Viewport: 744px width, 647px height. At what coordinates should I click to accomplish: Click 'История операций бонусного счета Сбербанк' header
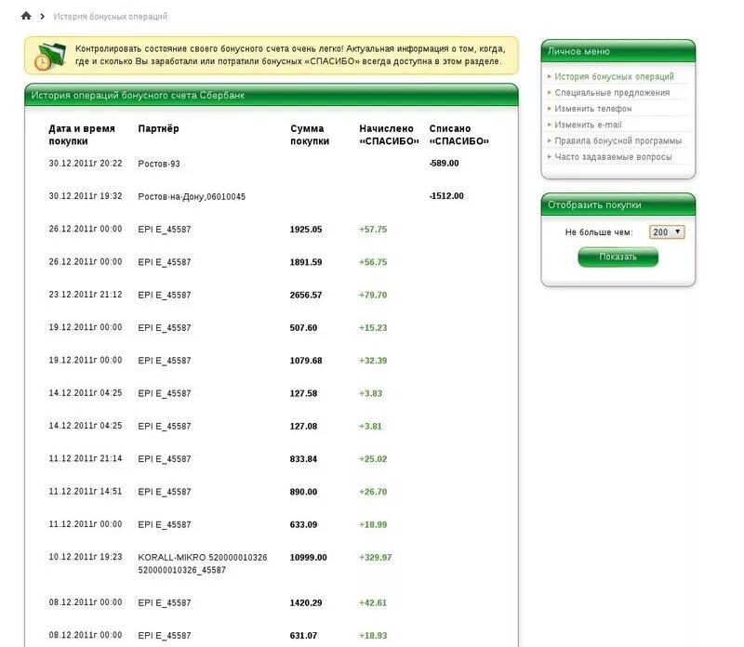272,96
